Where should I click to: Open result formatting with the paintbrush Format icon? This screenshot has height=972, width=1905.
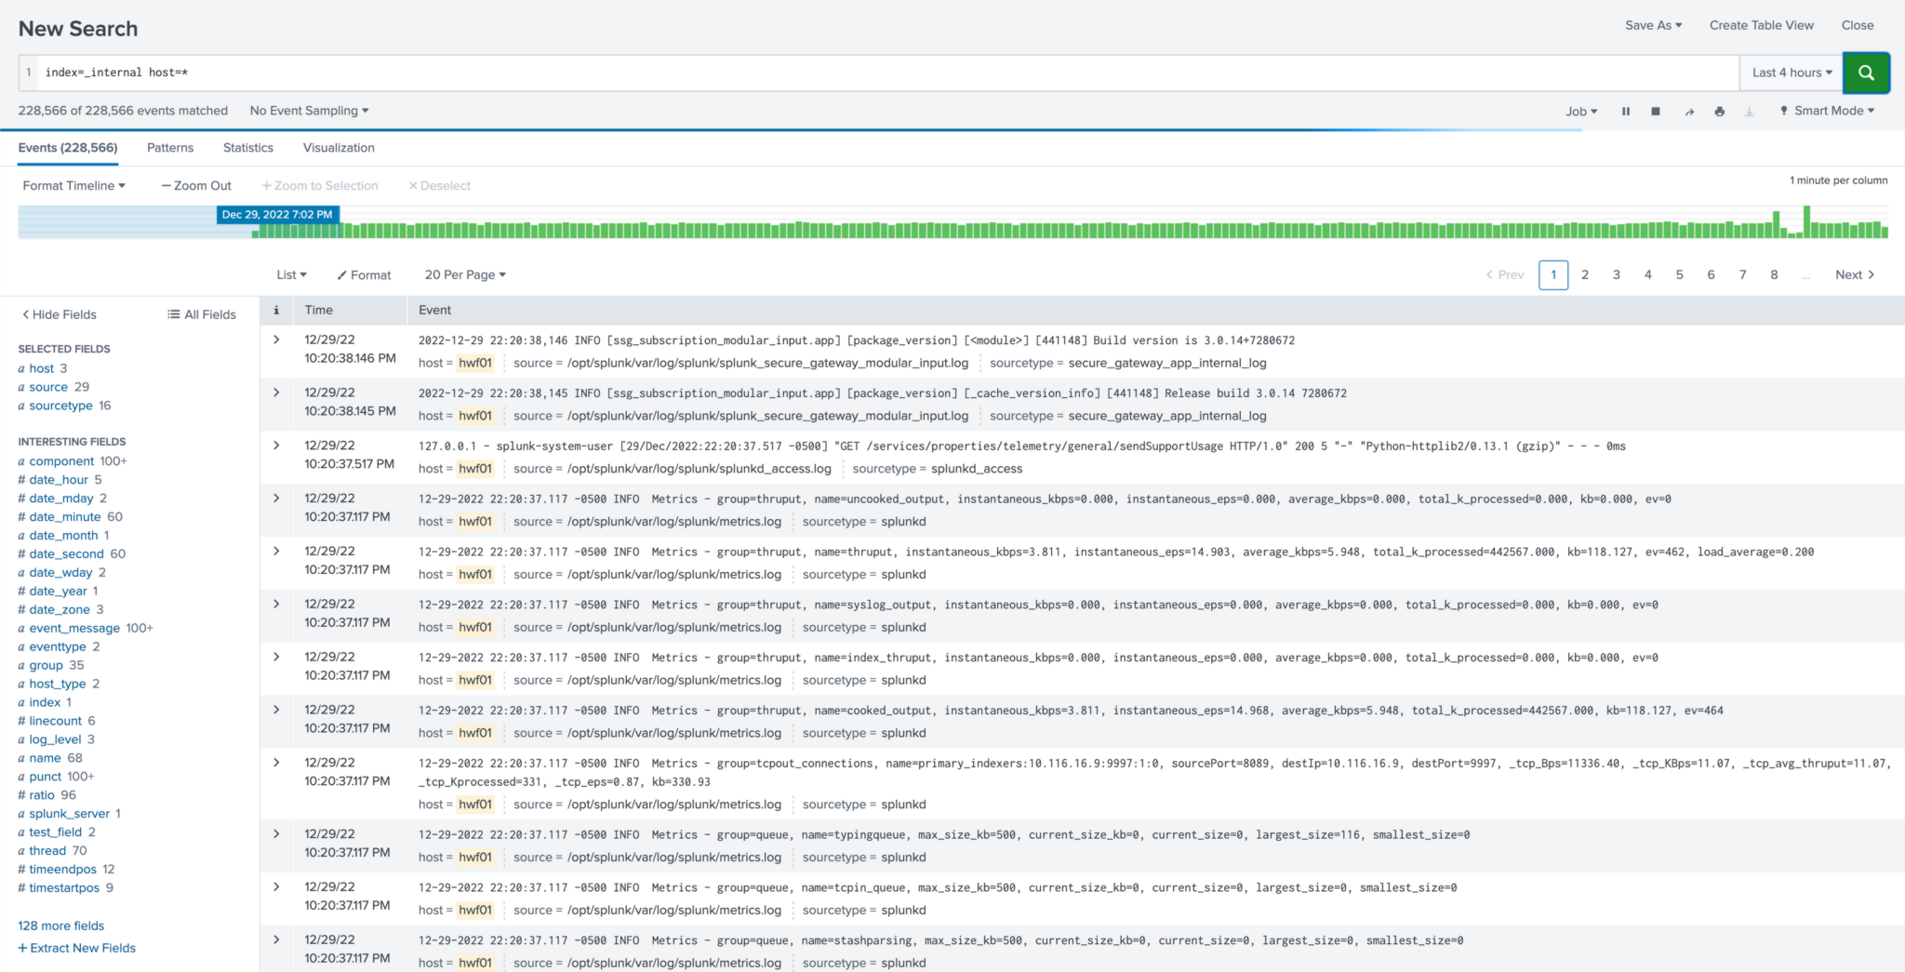364,274
